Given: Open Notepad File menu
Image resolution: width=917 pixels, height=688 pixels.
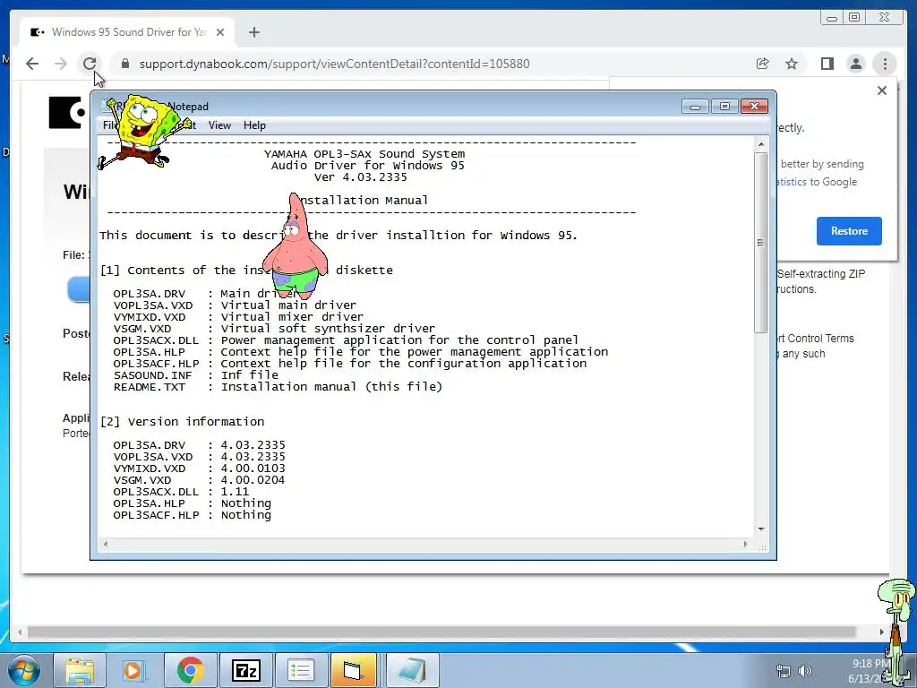Looking at the screenshot, I should pyautogui.click(x=110, y=125).
